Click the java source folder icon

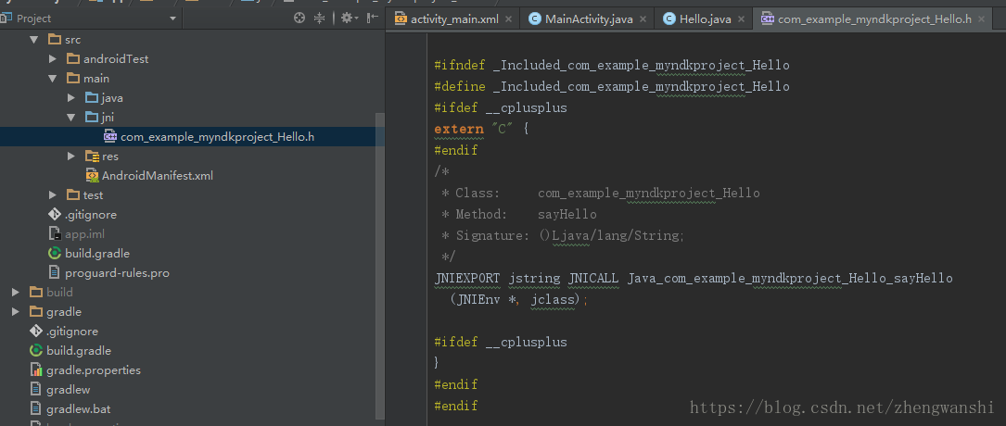click(x=92, y=98)
